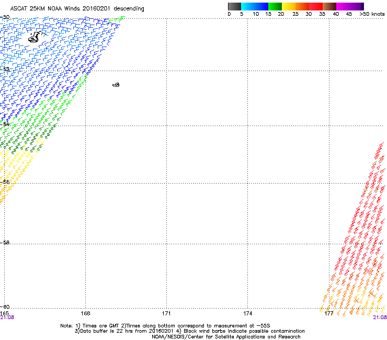Click the cyan 5-10 knots legend segment
Image resolution: width=387 pixels, height=340 pixels.
point(248,6)
